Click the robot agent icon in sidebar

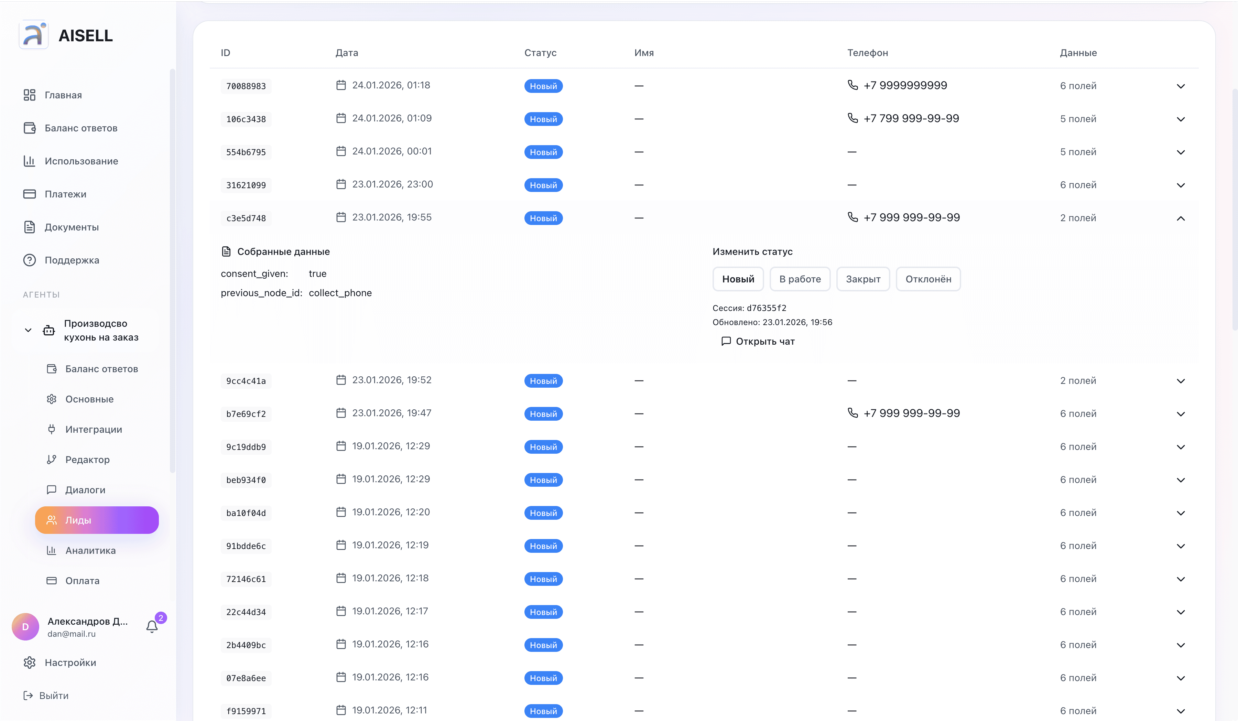pos(48,330)
